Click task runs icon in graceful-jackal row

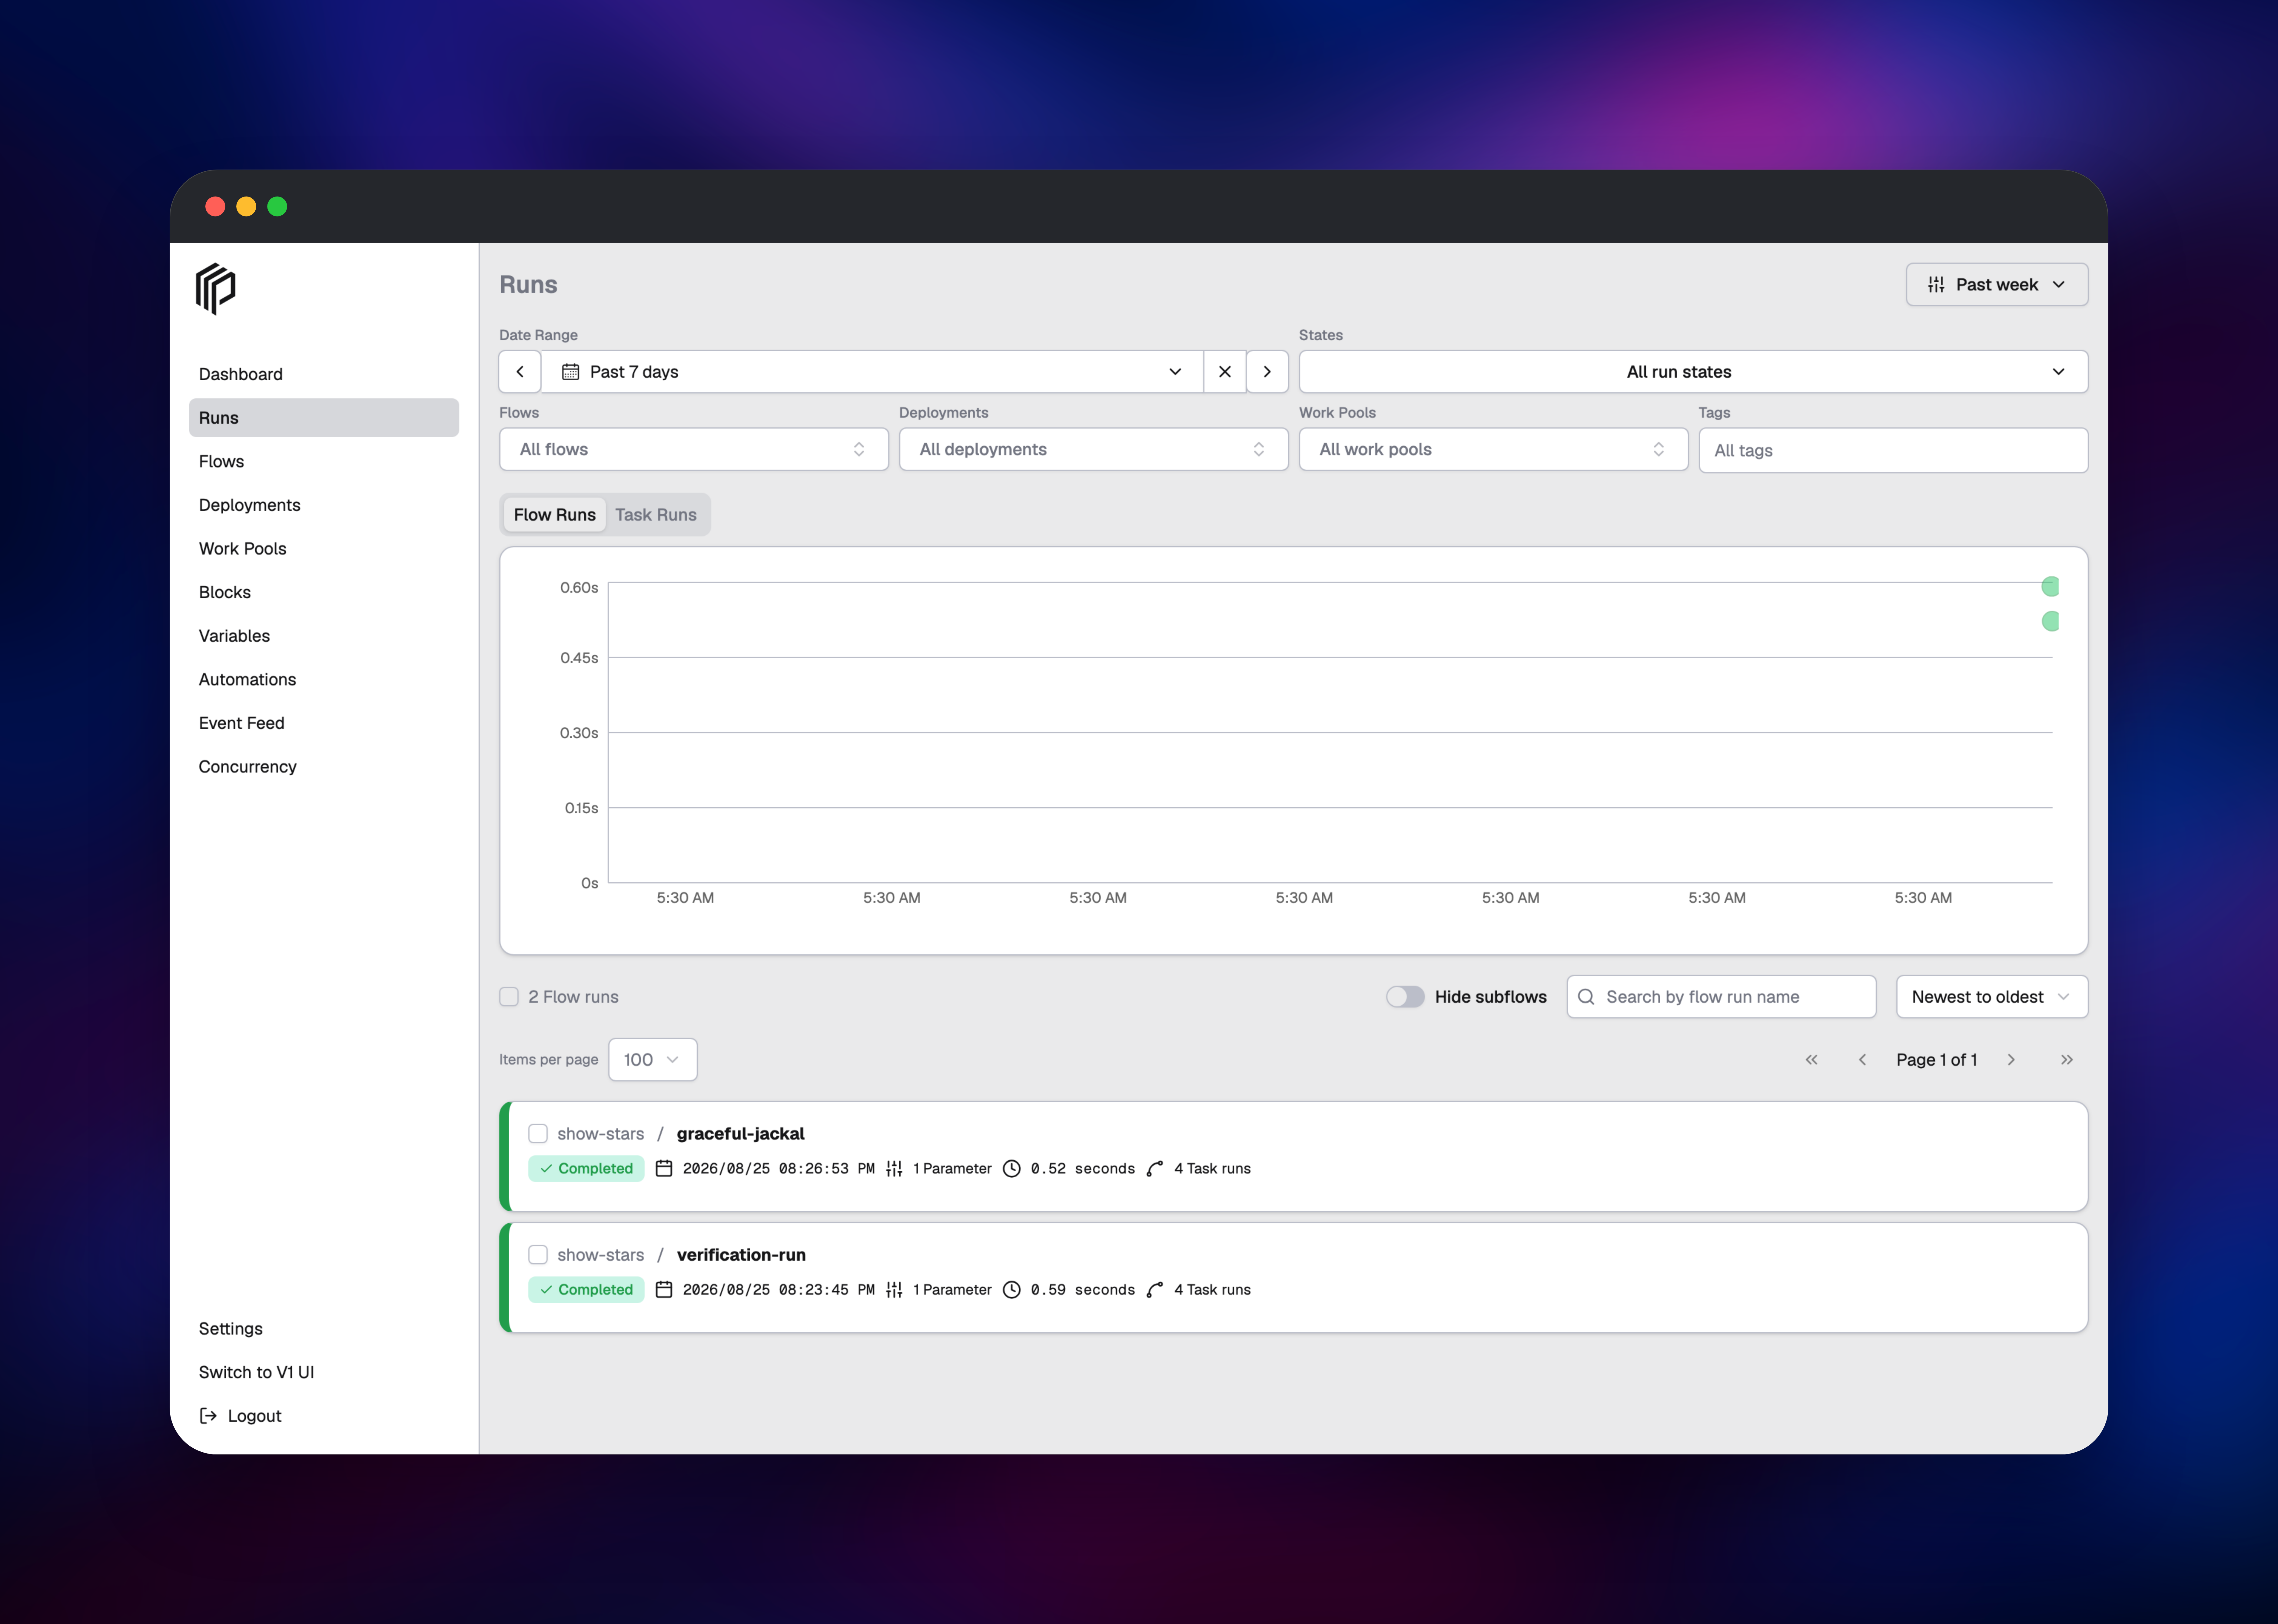(x=1154, y=1169)
